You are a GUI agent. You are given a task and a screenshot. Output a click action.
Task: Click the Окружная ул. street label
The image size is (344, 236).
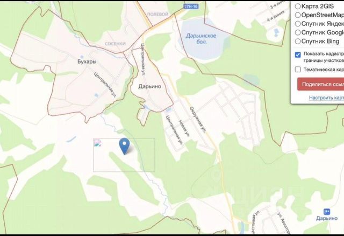pos(198,120)
